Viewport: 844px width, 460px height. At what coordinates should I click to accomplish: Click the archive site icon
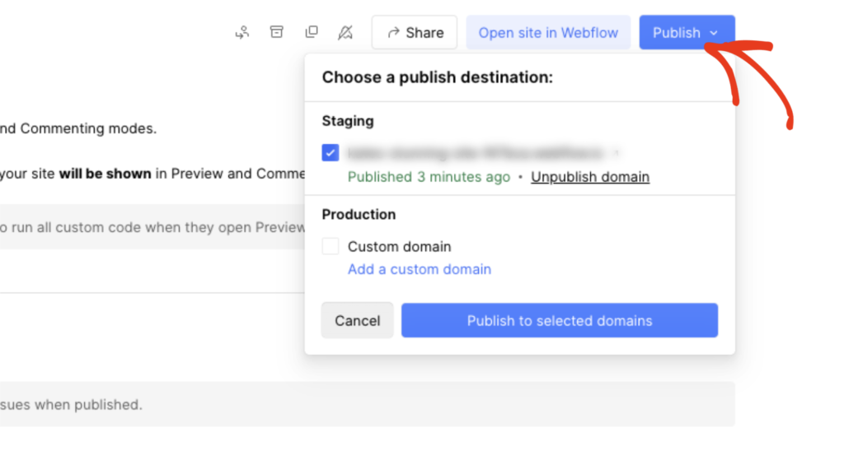click(x=277, y=32)
